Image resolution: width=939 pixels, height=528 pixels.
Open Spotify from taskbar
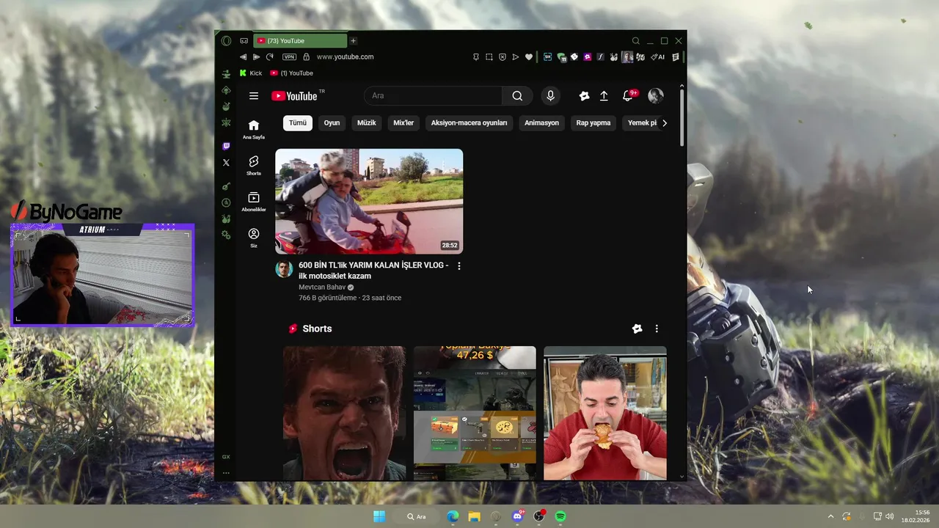pyautogui.click(x=560, y=516)
